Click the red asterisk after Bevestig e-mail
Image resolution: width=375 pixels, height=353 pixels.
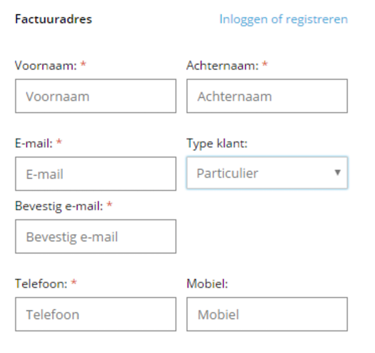tap(109, 205)
